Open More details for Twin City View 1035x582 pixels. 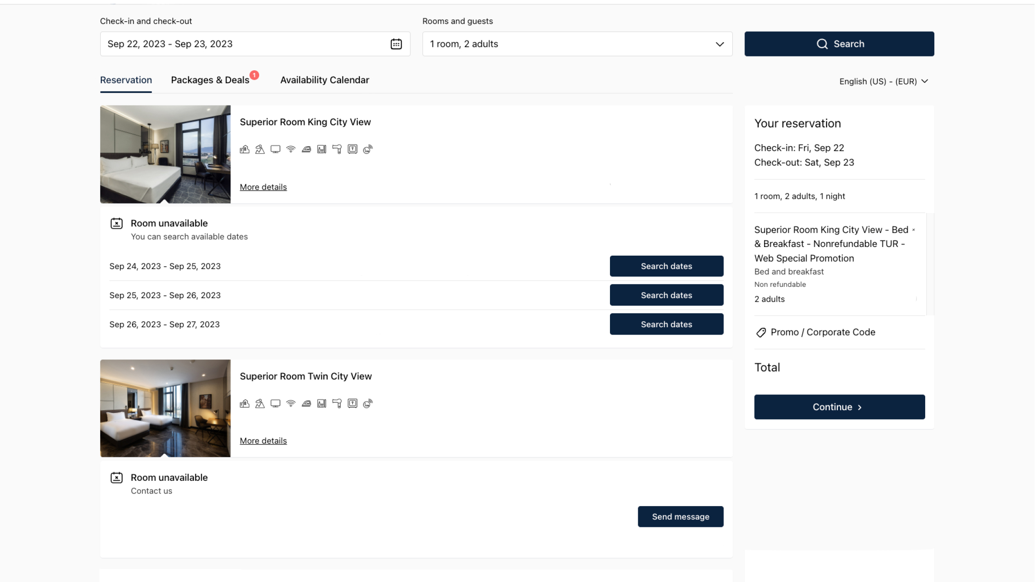click(263, 441)
